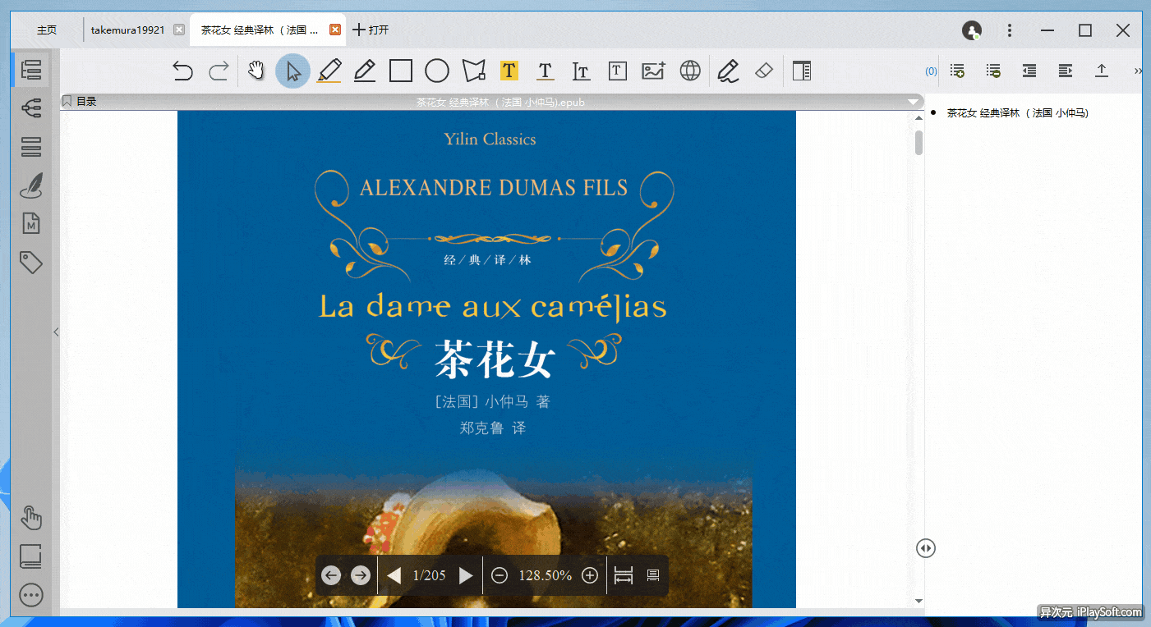Close the takemura19921 tab
The image size is (1151, 627).
click(x=179, y=30)
